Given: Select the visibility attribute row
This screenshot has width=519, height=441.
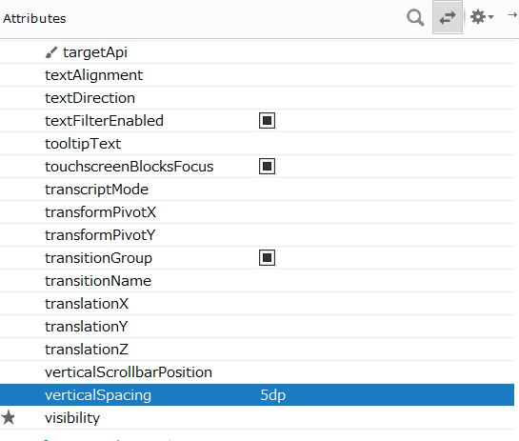Looking at the screenshot, I should [x=257, y=418].
